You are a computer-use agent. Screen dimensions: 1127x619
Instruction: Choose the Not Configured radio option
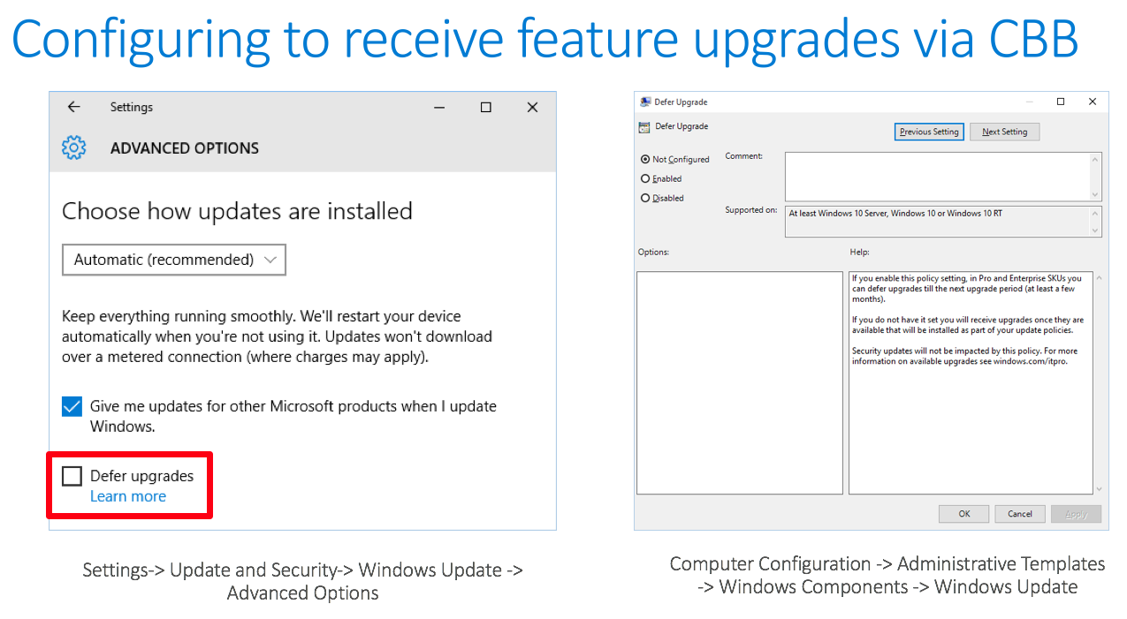point(645,160)
